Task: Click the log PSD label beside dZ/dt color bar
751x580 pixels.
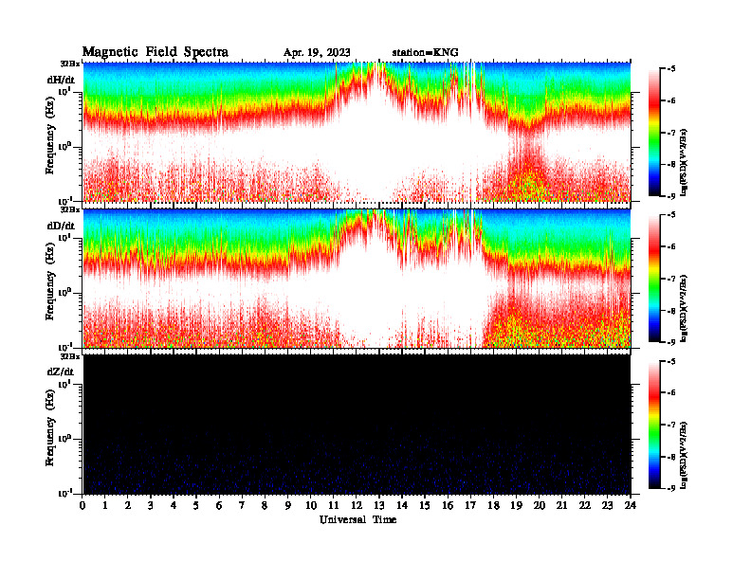Action: pos(684,455)
